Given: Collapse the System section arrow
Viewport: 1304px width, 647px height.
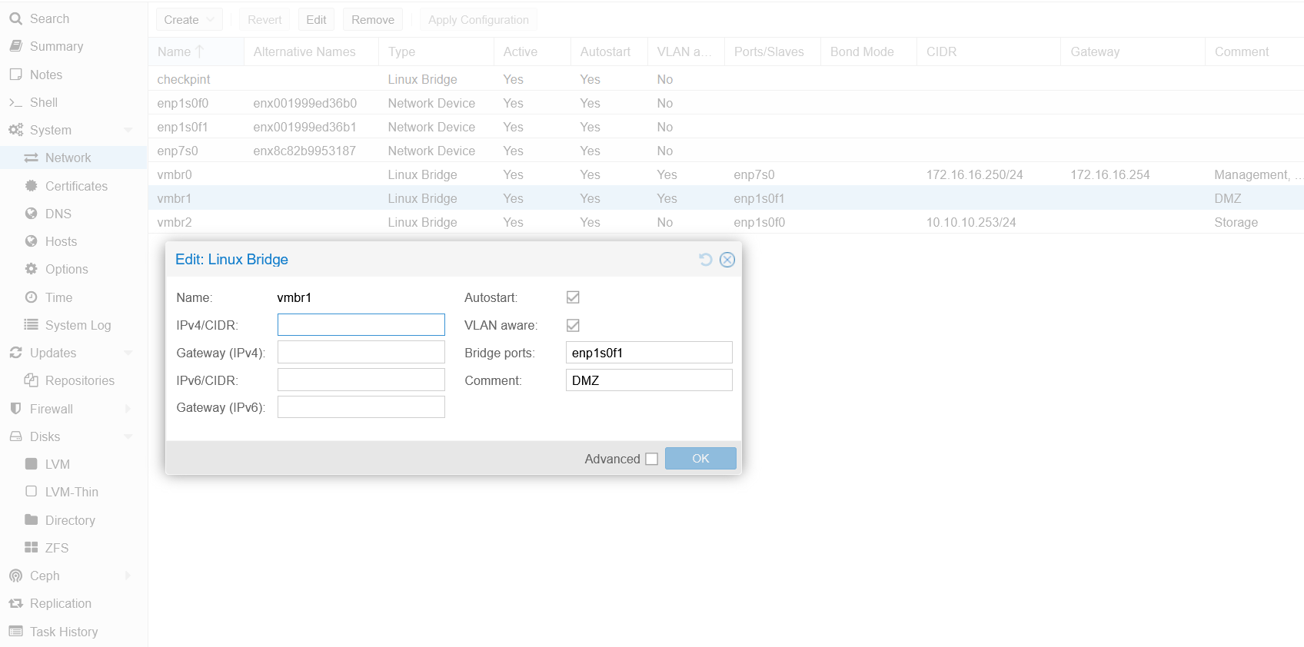Looking at the screenshot, I should (x=128, y=130).
